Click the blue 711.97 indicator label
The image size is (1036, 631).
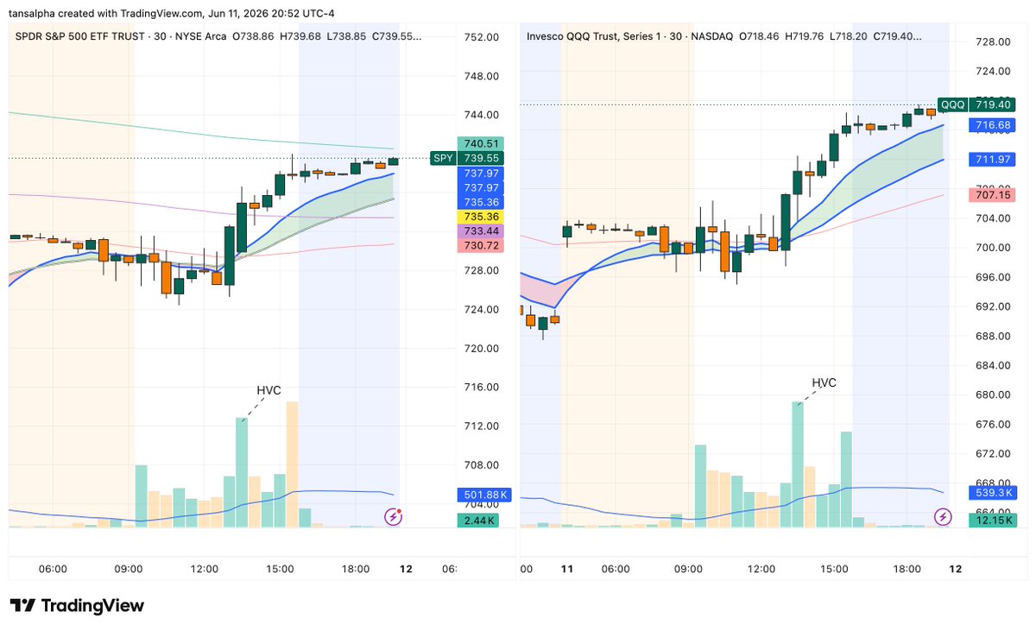pos(993,159)
